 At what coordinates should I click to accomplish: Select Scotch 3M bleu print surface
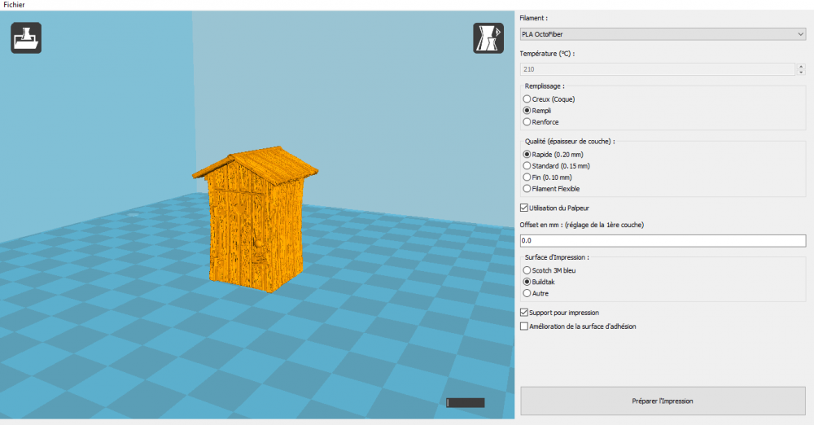549,270
